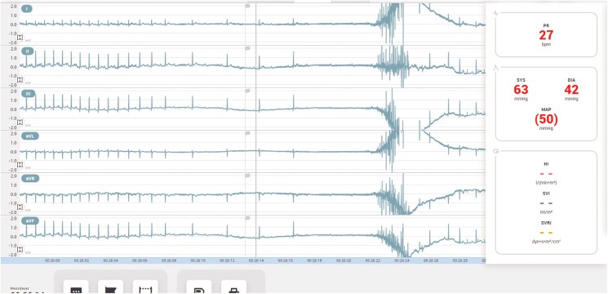The image size is (608, 294).
Task: Expand the SYS/DIA blood pressure panel
Action: coord(546,104)
